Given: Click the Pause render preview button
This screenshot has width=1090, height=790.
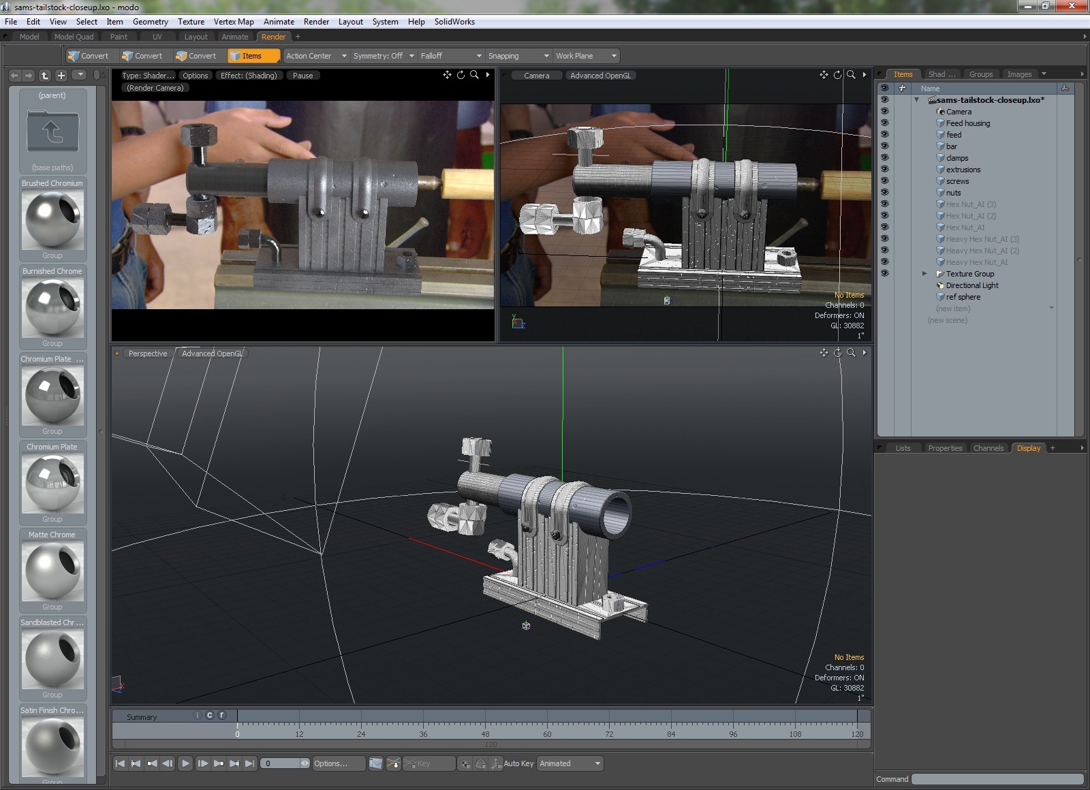Looking at the screenshot, I should (302, 76).
